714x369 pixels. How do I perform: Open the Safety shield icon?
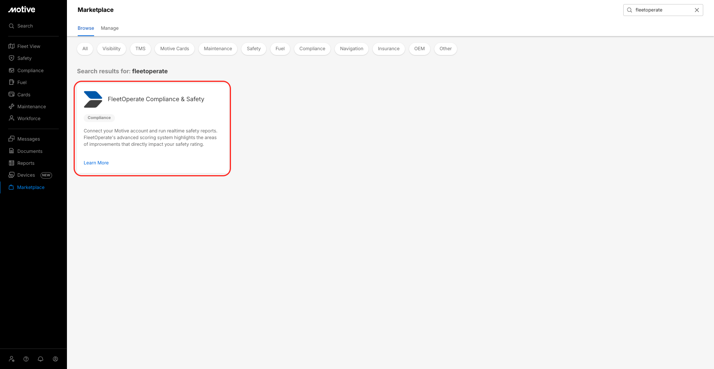(12, 58)
